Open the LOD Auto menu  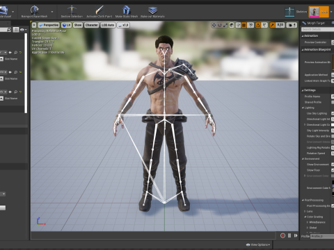click(108, 25)
